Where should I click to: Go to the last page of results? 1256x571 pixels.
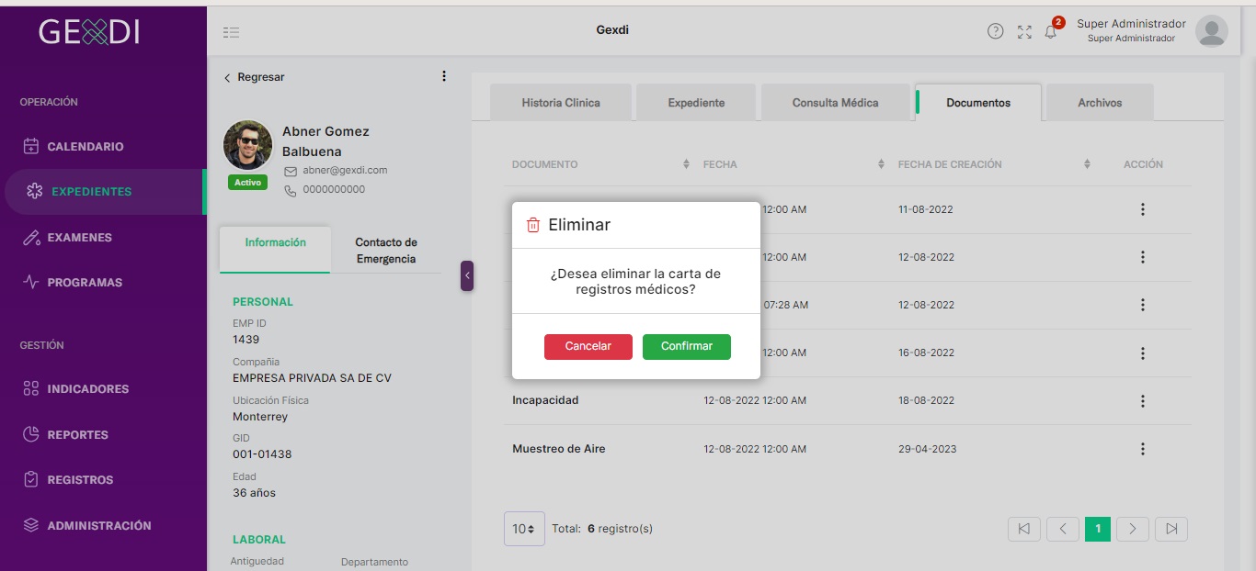[1171, 529]
